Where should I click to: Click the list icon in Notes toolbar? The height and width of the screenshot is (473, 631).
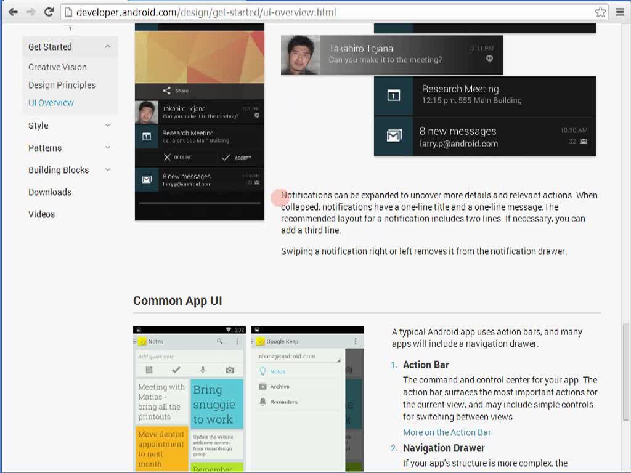pos(149,370)
